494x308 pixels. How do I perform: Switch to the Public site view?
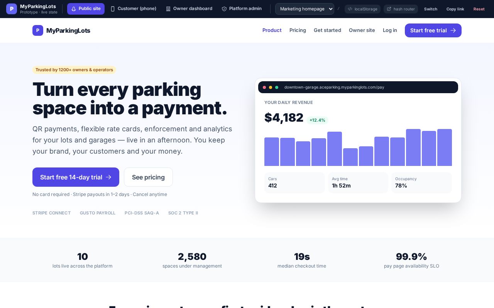[86, 9]
